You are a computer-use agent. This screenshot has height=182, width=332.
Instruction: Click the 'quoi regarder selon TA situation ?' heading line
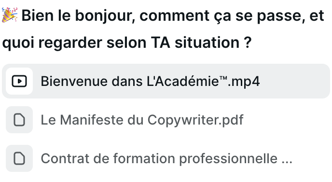pos(127,42)
